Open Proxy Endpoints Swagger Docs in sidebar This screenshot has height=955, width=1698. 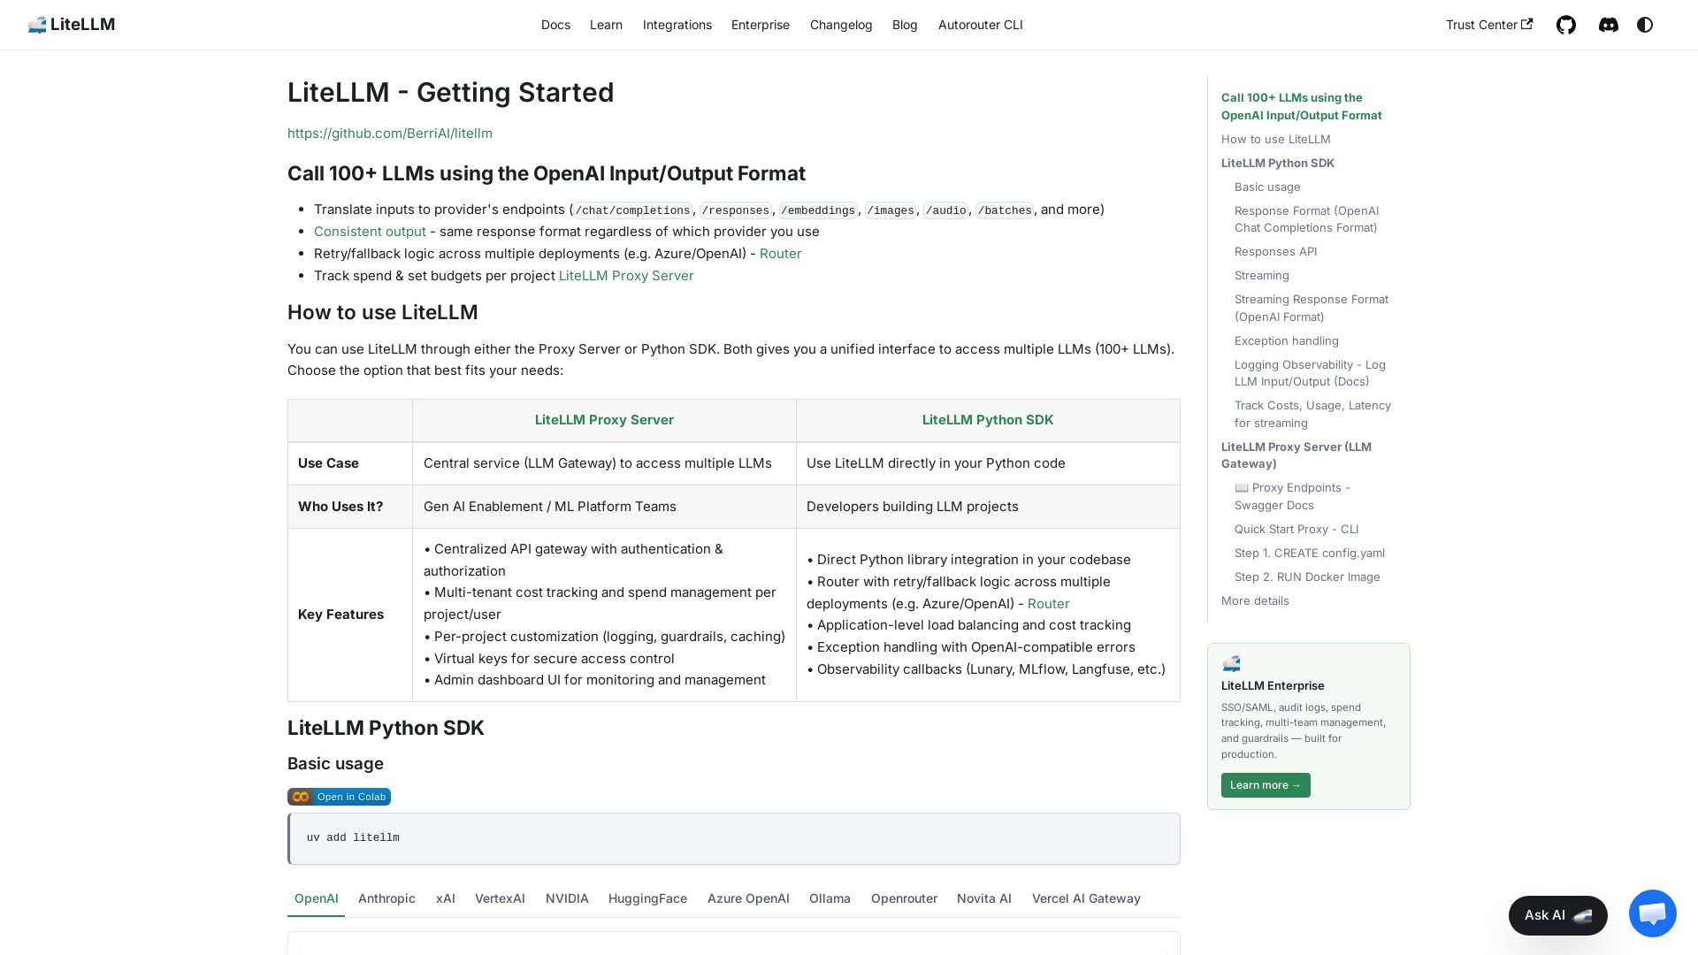pyautogui.click(x=1292, y=497)
